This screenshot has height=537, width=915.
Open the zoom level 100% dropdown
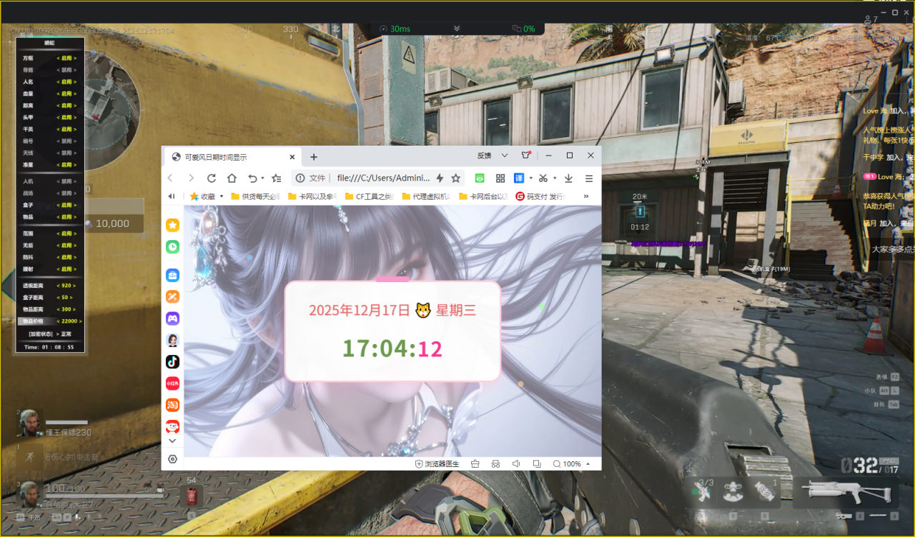pos(572,463)
